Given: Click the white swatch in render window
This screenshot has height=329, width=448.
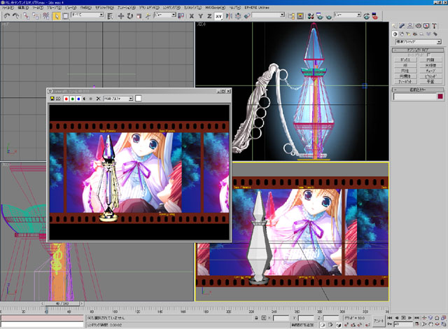Looking at the screenshot, I should point(139,99).
